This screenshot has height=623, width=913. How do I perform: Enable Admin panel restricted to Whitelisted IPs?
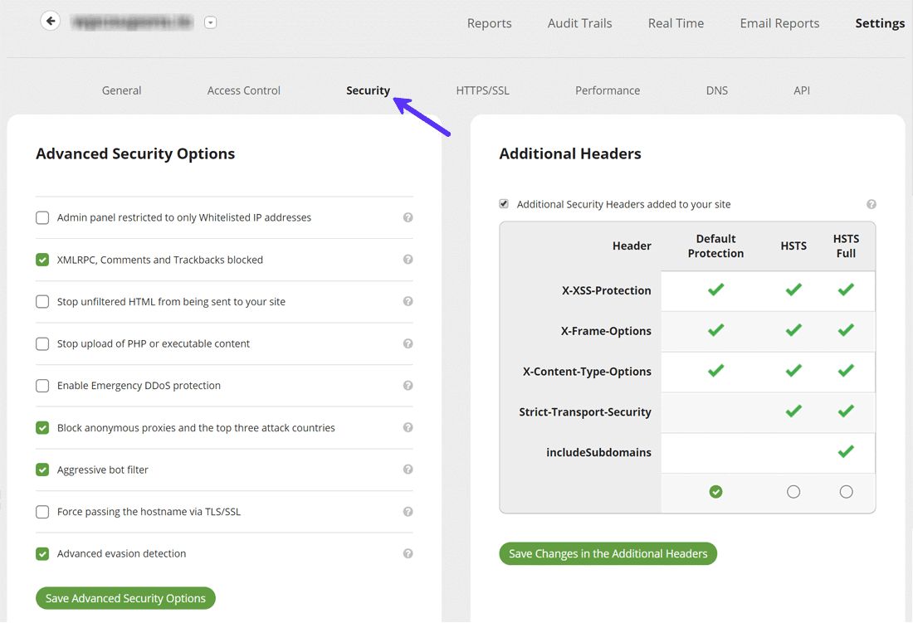click(42, 218)
